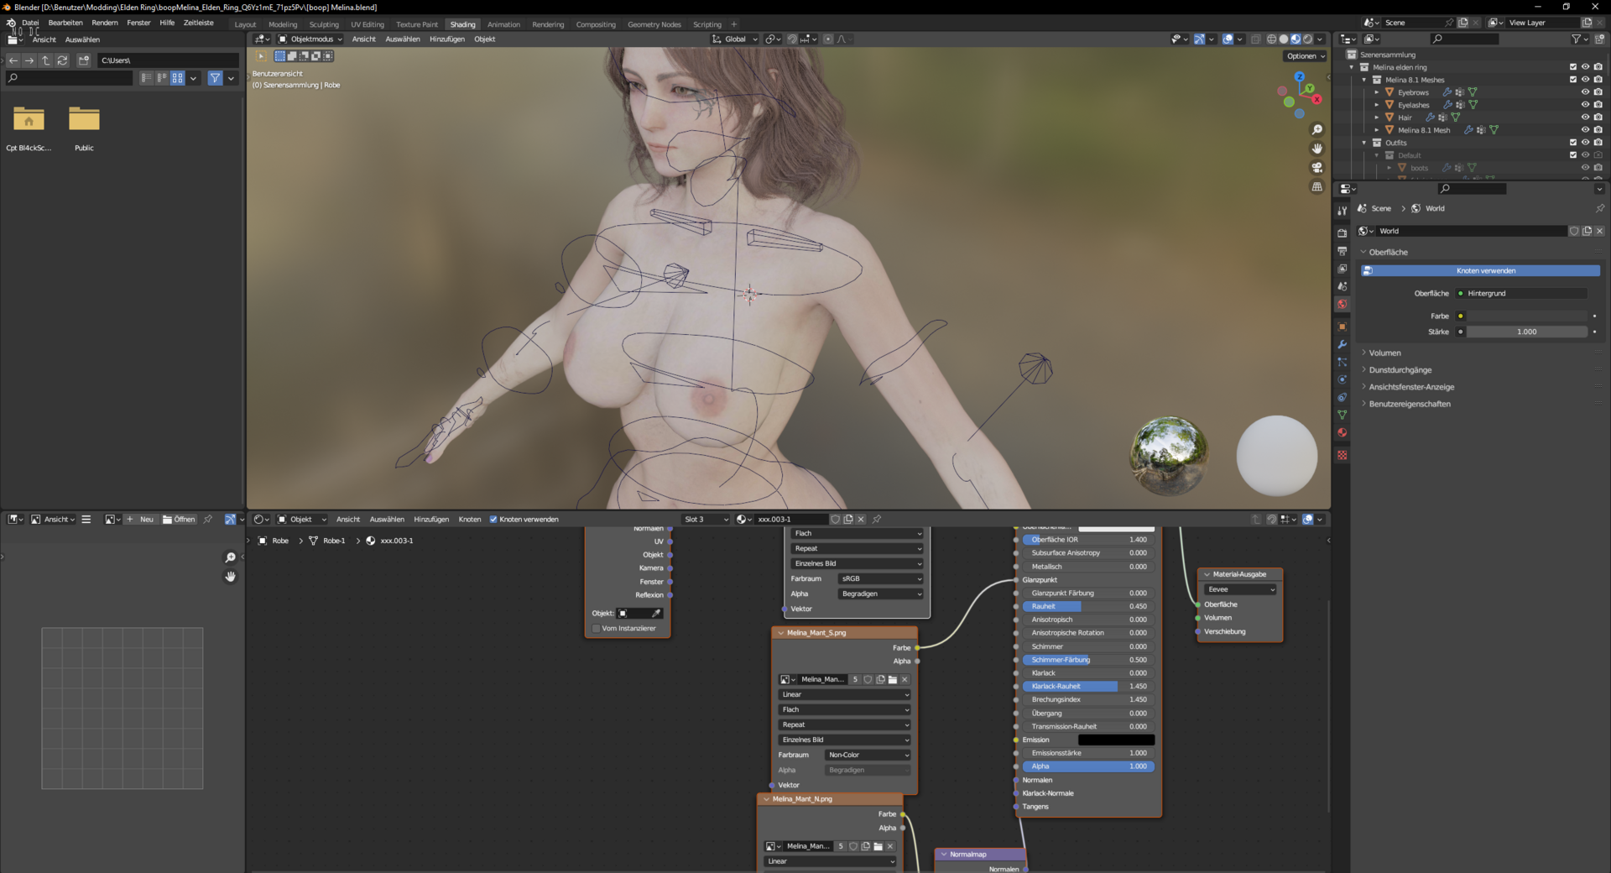Click the Hintergrund surface shader field
Viewport: 1611px width, 873px height.
[x=1522, y=294]
